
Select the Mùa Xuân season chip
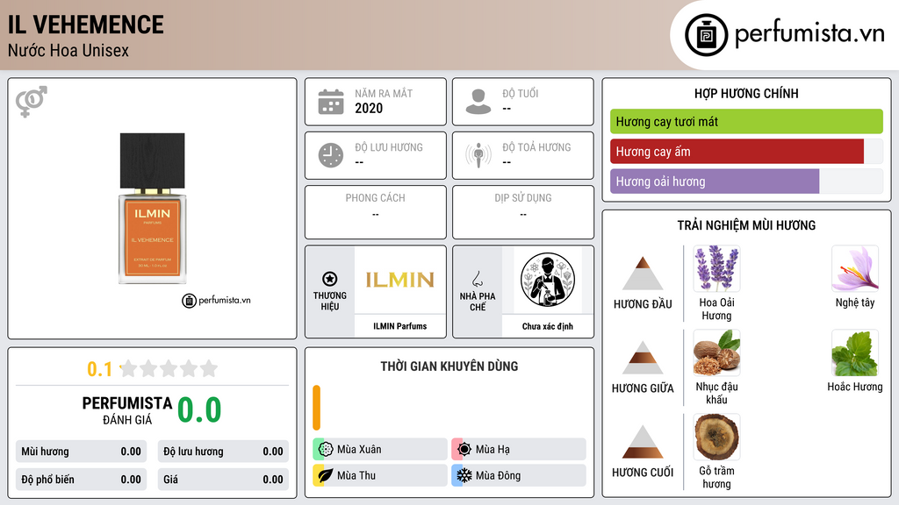click(380, 450)
